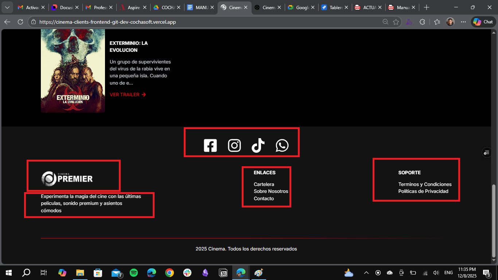Click the VER TRAILER link
The height and width of the screenshot is (280, 498).
click(128, 94)
